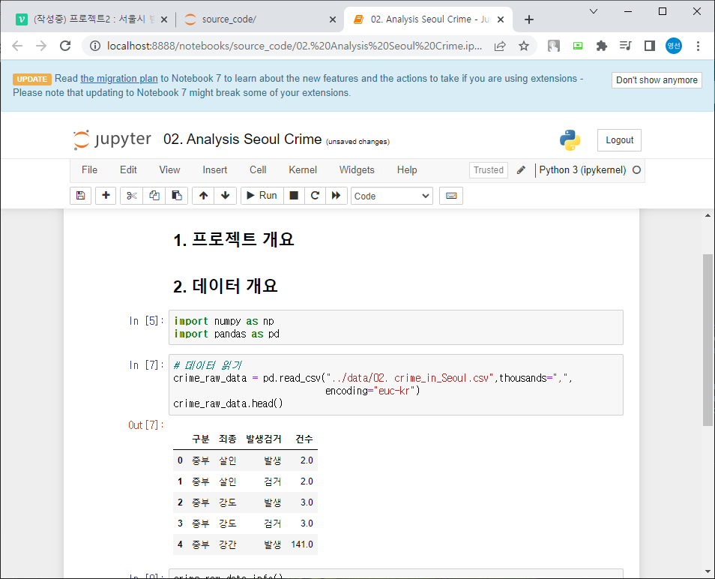Share this page icon
This screenshot has height=579, width=715.
(x=500, y=46)
